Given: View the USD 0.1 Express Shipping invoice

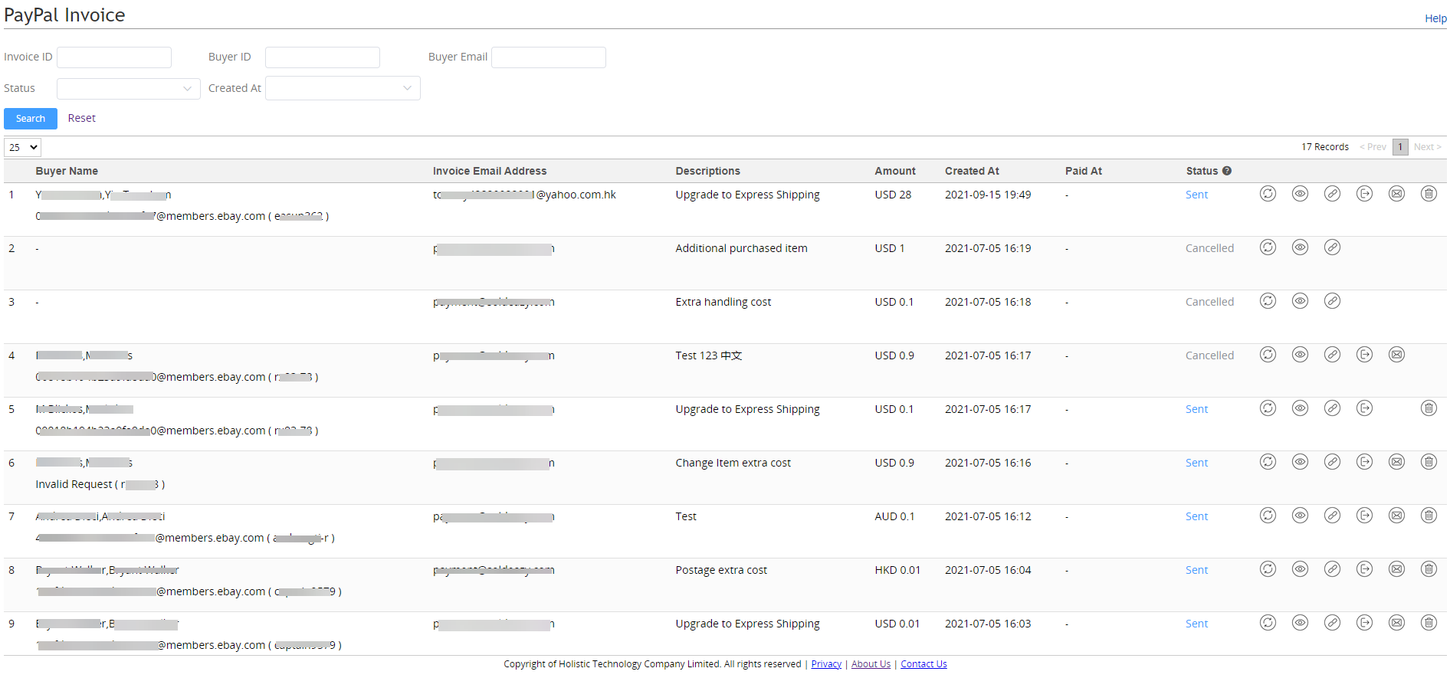Looking at the screenshot, I should click(x=1301, y=408).
